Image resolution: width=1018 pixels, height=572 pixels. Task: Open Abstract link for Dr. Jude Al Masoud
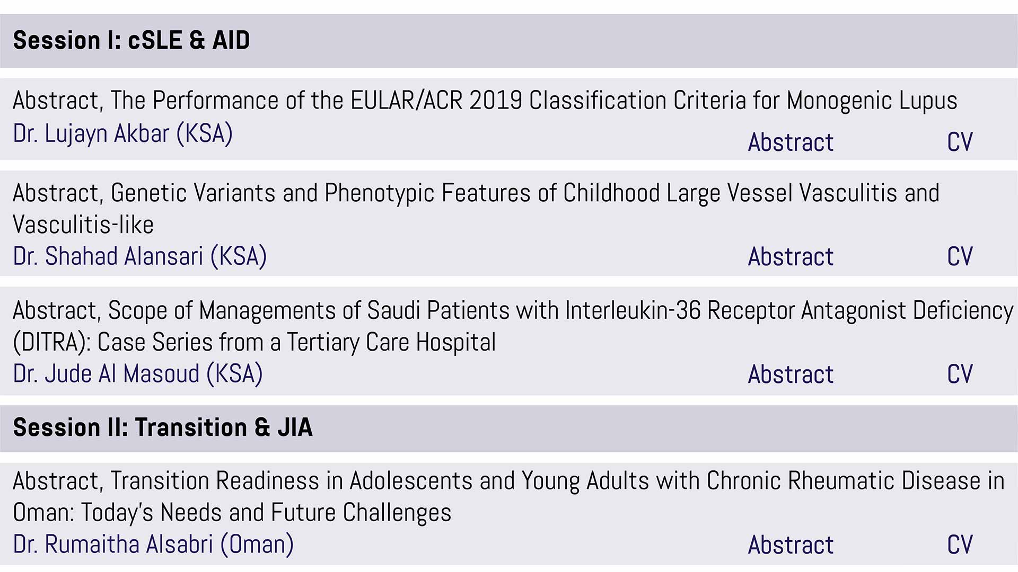(x=791, y=374)
